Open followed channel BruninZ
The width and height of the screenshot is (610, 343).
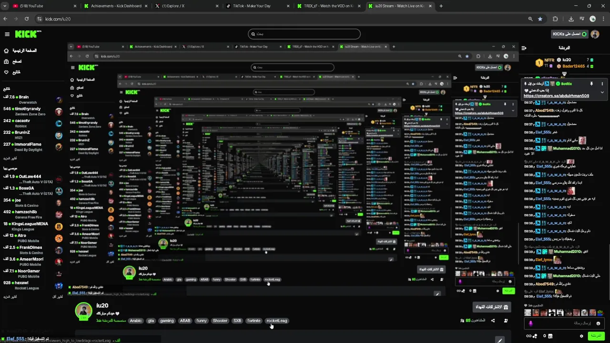(x=32, y=135)
